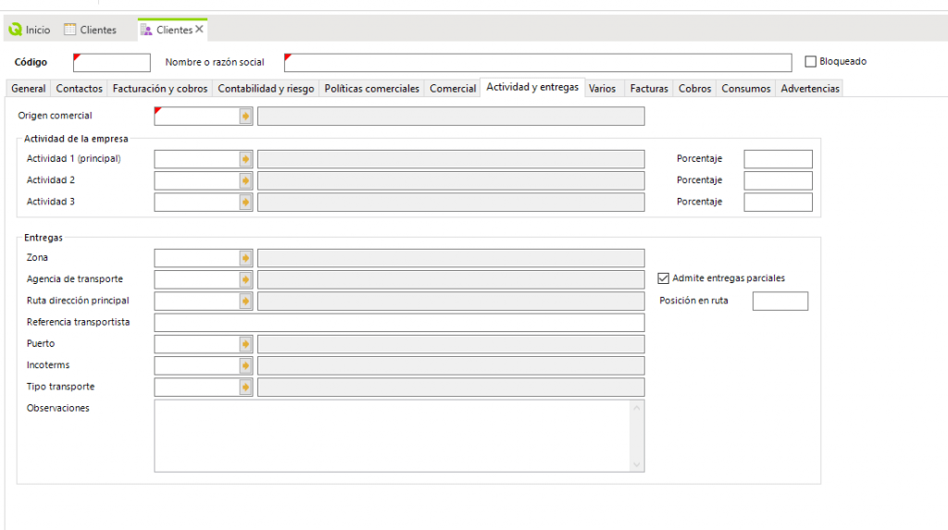
Task: Click inside the Observaciones text area
Action: pos(392,436)
